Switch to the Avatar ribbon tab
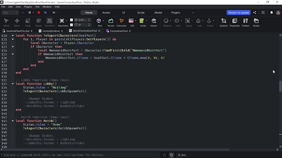Viewport: 282px width, 158px height. tap(106, 13)
